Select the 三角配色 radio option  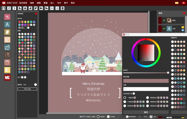click(125, 102)
